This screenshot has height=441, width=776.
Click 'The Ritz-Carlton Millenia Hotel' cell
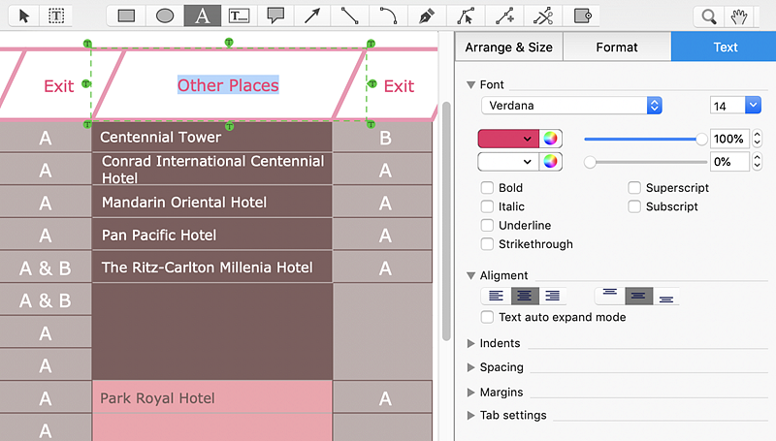(211, 267)
